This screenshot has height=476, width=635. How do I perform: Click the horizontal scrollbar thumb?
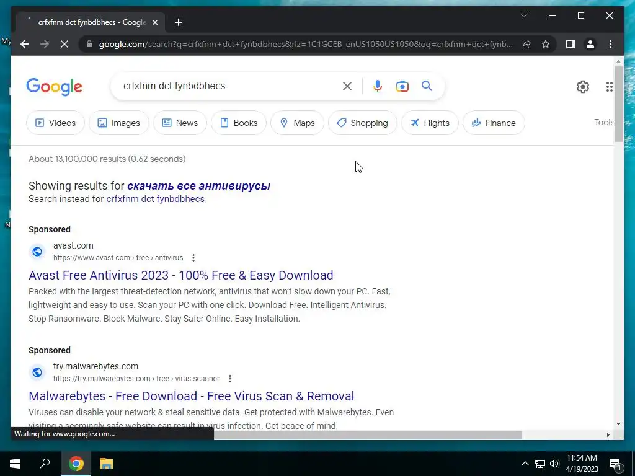(368, 434)
